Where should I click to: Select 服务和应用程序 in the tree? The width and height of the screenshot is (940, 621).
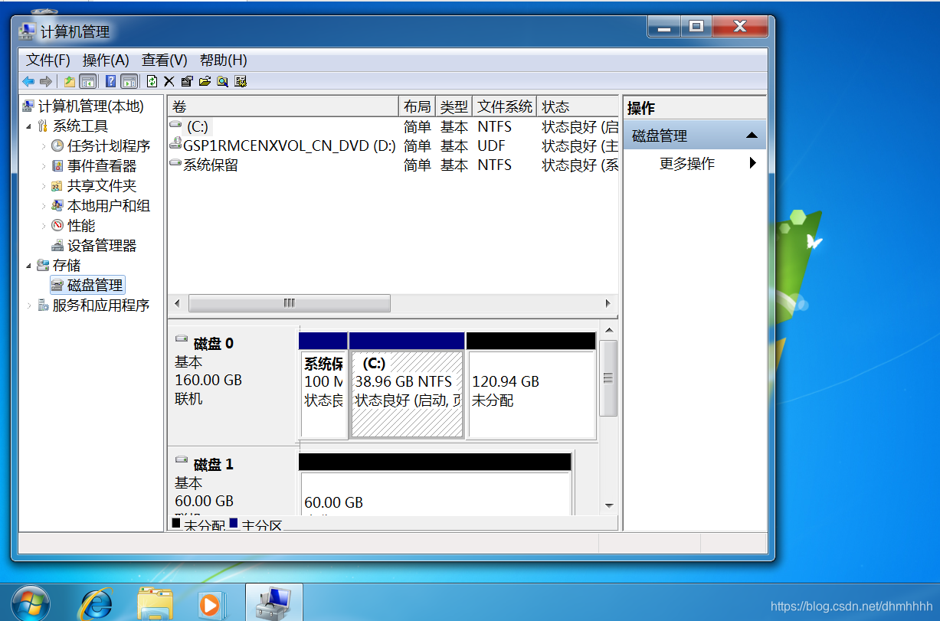tap(100, 306)
